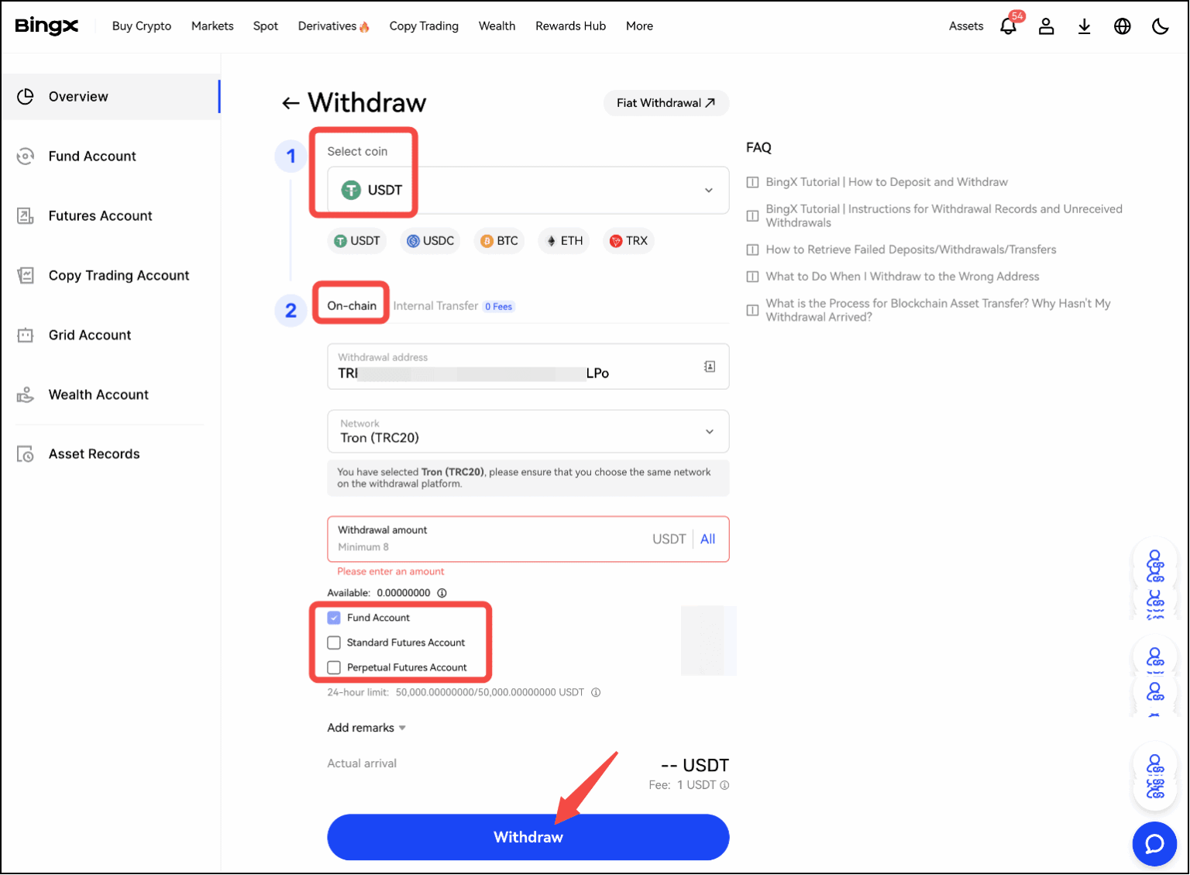Open the user profile icon
The height and width of the screenshot is (875, 1190).
point(1046,26)
